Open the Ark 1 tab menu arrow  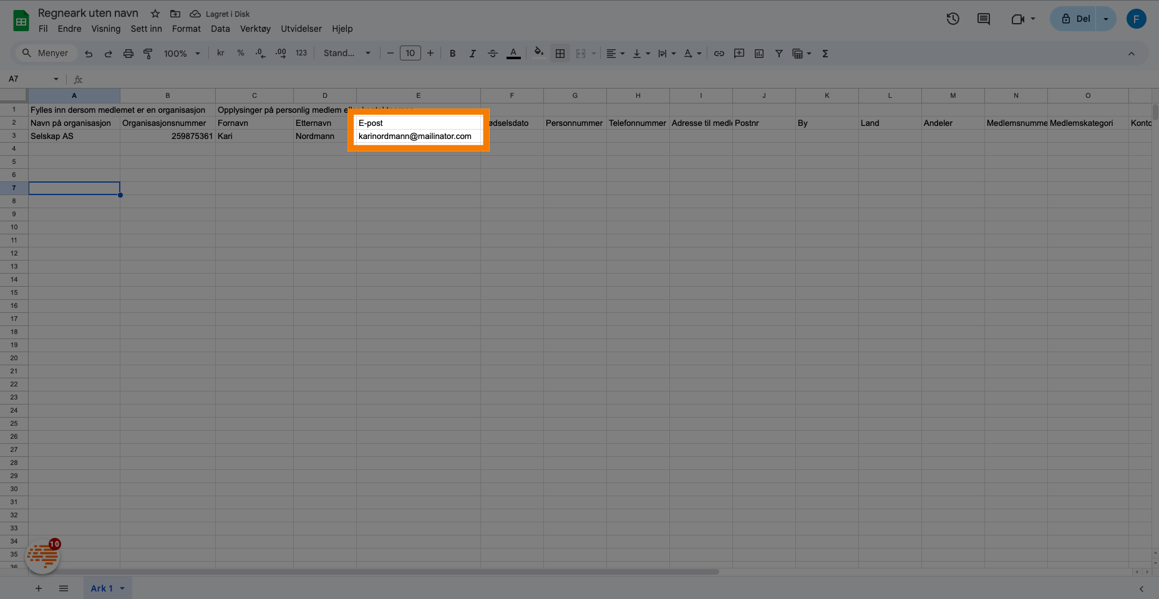(122, 588)
